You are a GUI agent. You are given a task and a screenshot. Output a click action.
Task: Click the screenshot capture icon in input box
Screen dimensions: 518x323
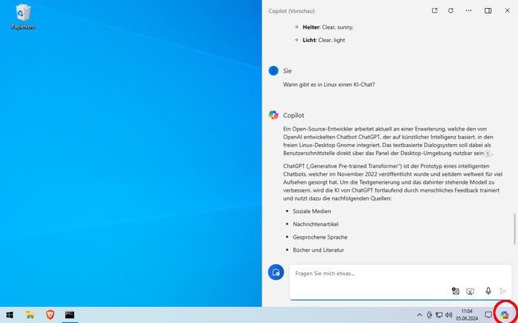pyautogui.click(x=470, y=291)
